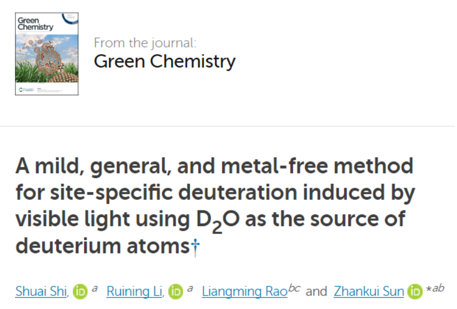
Task: Click the bc affiliation superscript after Rao
Action: click(x=294, y=288)
